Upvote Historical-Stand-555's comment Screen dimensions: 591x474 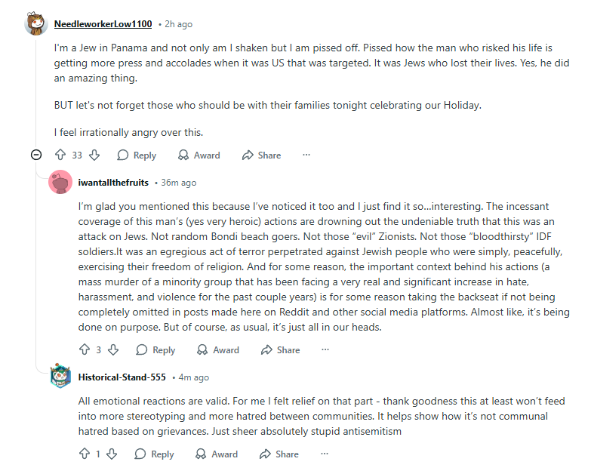click(85, 454)
